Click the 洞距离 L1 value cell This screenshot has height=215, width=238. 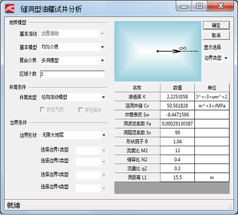coord(177,178)
